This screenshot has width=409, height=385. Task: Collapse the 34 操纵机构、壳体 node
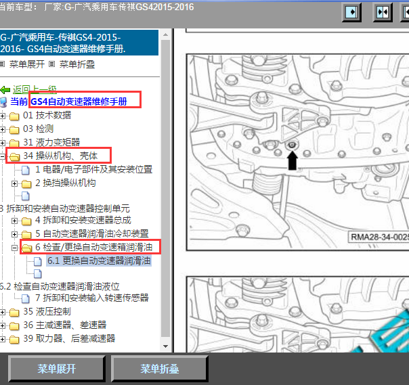2,156
